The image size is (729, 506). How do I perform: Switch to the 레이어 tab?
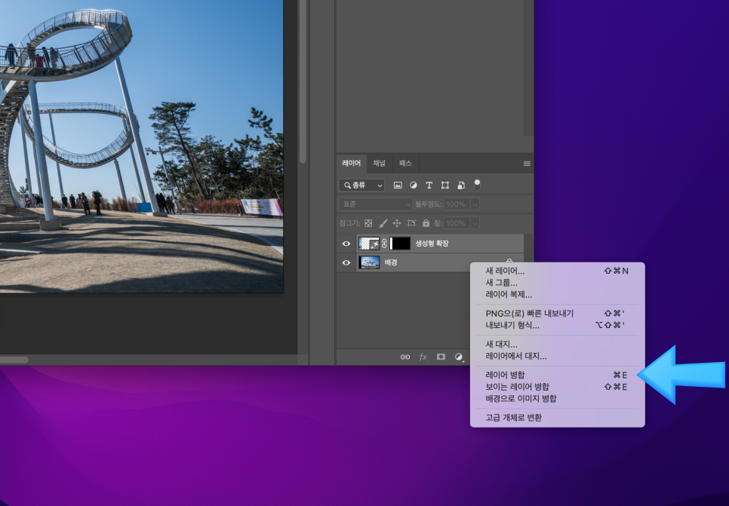click(352, 163)
